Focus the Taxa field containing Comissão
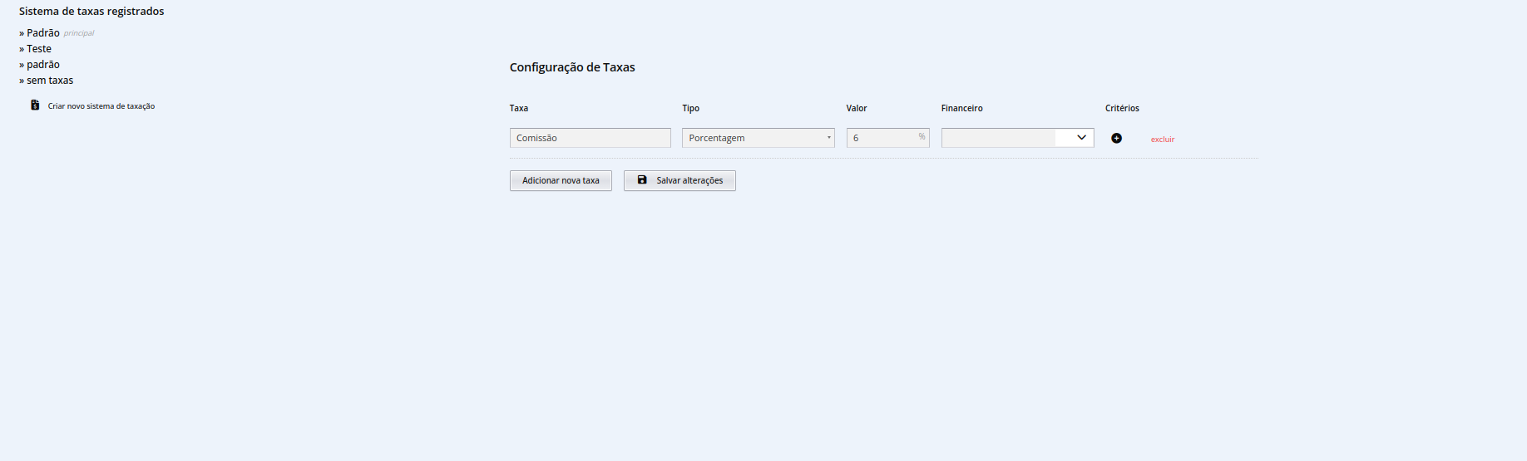This screenshot has height=461, width=1527. (590, 138)
